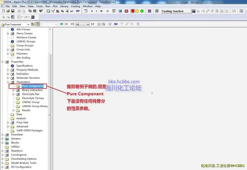Viewport: 247px width, 170px height.
Task: Click the flag-like icon before grid icon
Action: 150,11
